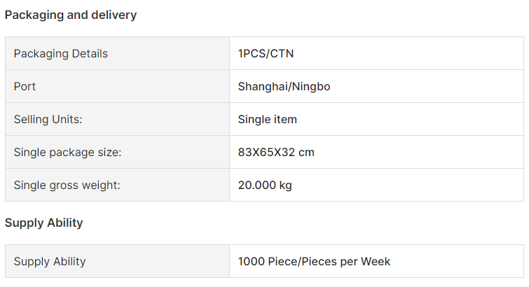Click the 20.000 kg weight value
Screen dimensions: 529x287
tap(265, 185)
